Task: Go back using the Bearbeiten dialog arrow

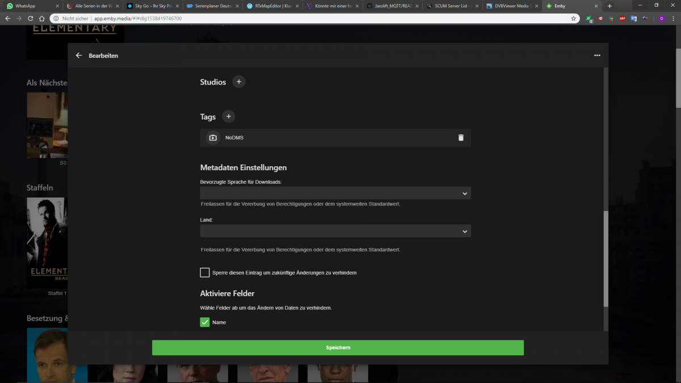Action: (x=79, y=56)
